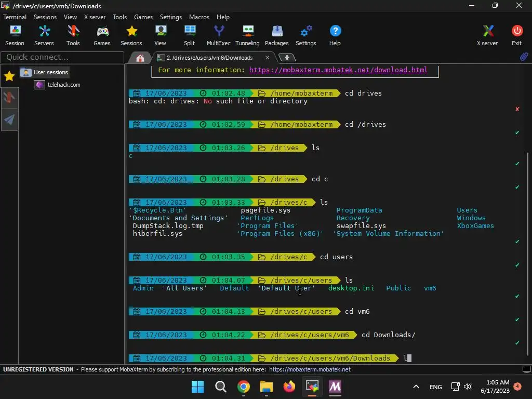
Task: Click the red Exit power icon
Action: tap(517, 35)
